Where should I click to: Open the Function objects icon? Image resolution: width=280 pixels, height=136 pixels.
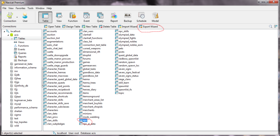point(73,17)
